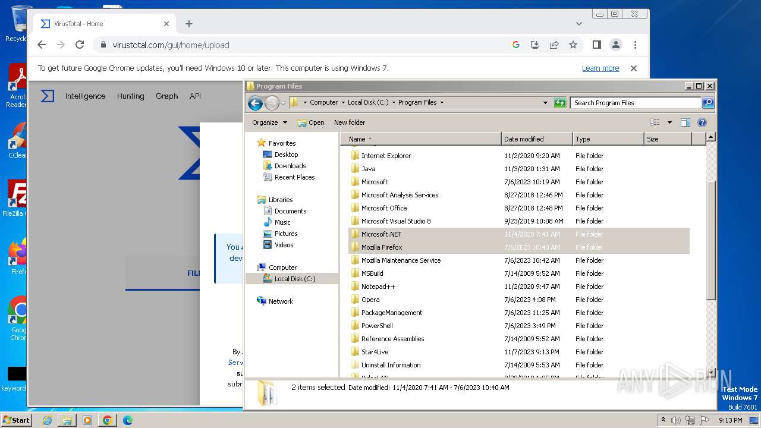Click Explorer vertical scrollbar down arrow
The height and width of the screenshot is (428, 761).
[x=711, y=373]
